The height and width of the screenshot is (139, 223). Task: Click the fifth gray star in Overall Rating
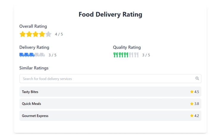[x=48, y=34]
